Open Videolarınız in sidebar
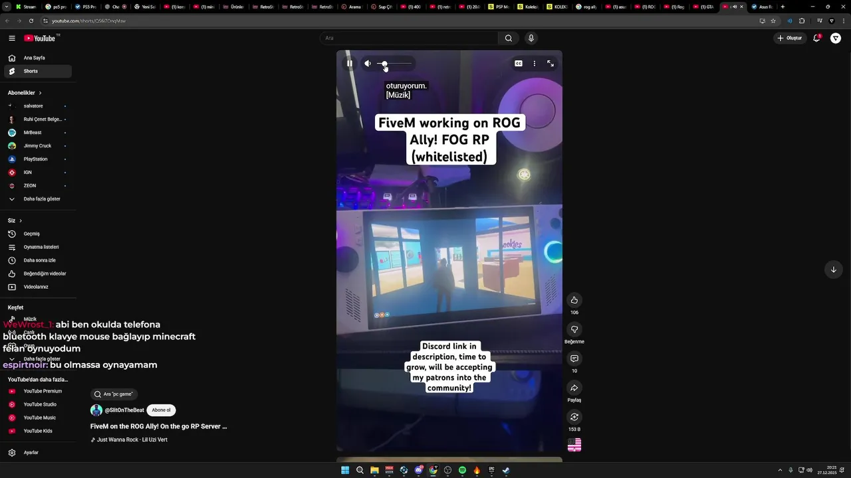 (x=38, y=287)
